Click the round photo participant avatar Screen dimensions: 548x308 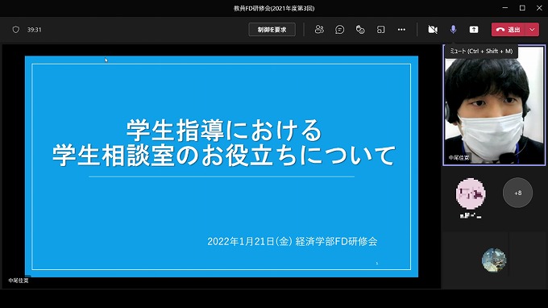click(x=494, y=260)
